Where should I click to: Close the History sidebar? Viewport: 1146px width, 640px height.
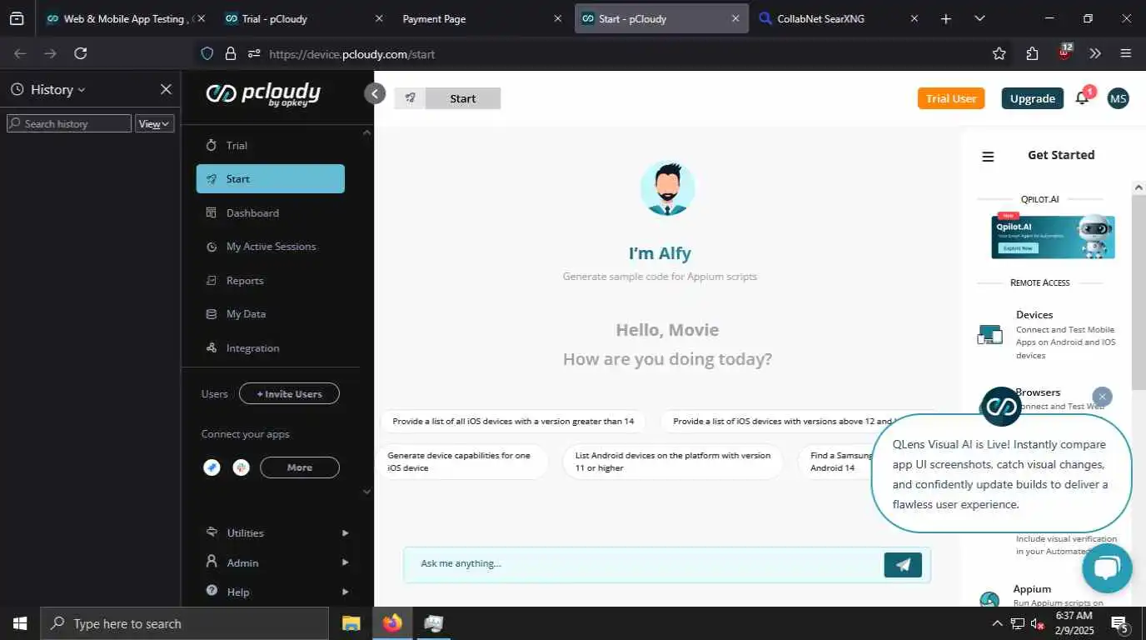click(166, 89)
